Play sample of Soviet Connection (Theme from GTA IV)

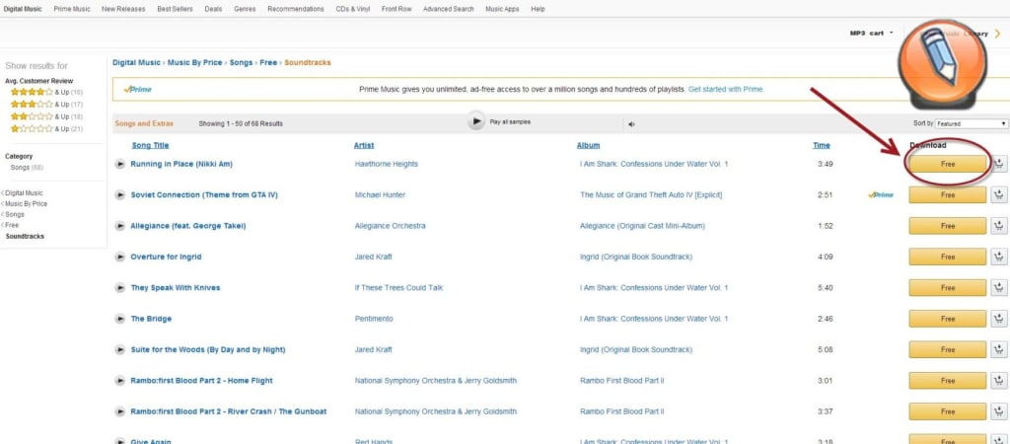pos(119,195)
